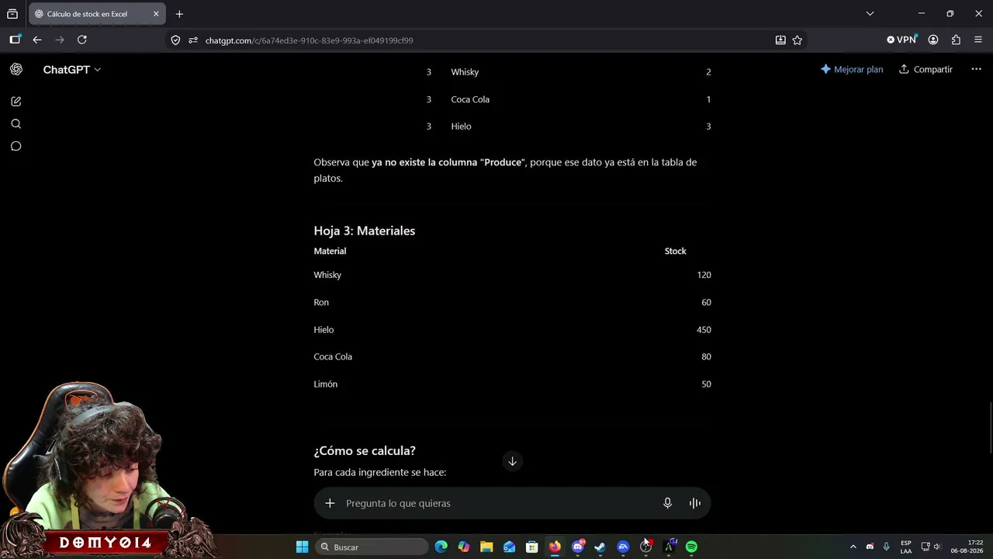Bookmark this page with star icon
Screen dimensions: 993x559
pos(797,40)
